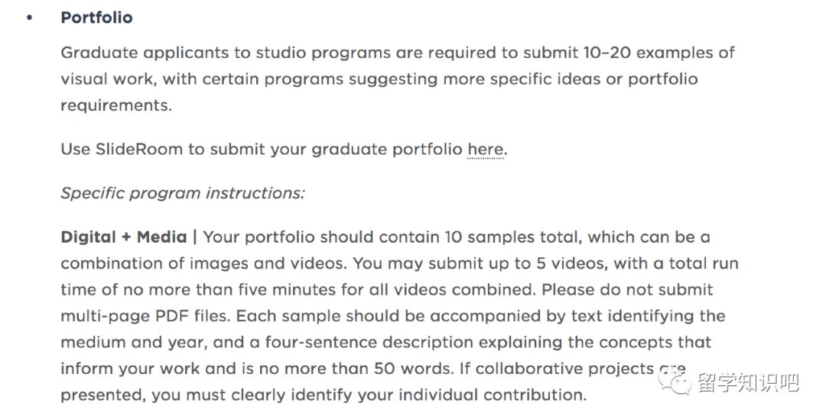Click the 留学知识吧 watermark text
Screen dimensions: 826x419
749,382
